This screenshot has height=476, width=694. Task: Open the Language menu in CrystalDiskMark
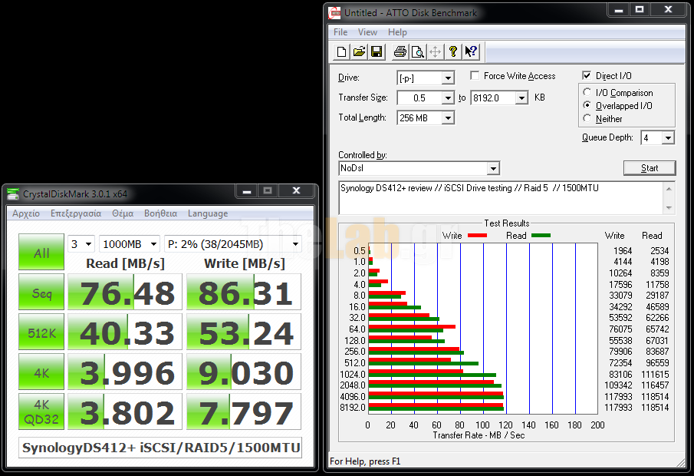click(x=208, y=213)
